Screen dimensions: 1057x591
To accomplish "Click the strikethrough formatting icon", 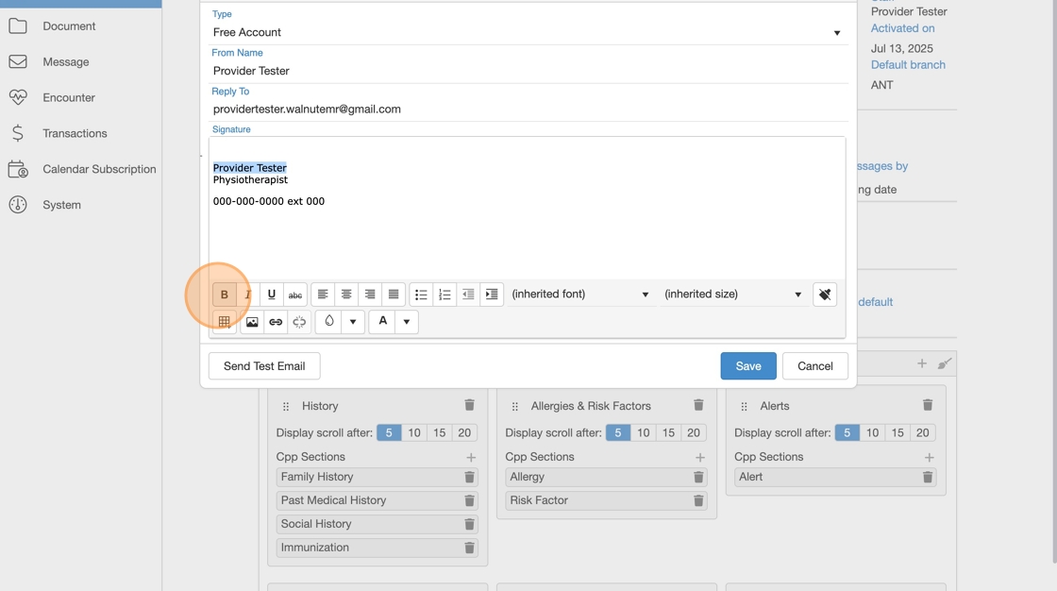I will click(295, 295).
